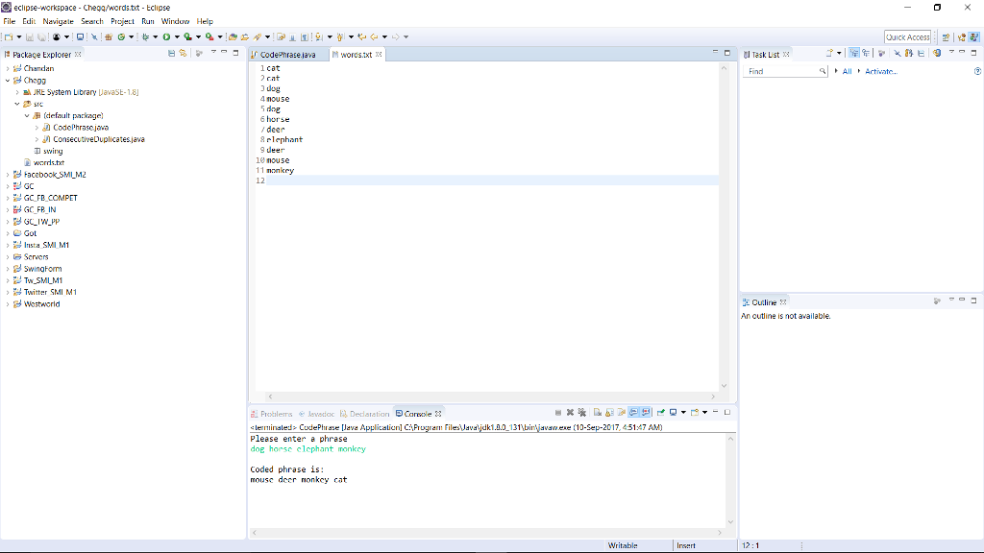Select the Java perspective icon

pos(974,37)
